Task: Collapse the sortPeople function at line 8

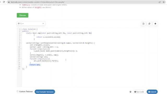Action: [21, 43]
